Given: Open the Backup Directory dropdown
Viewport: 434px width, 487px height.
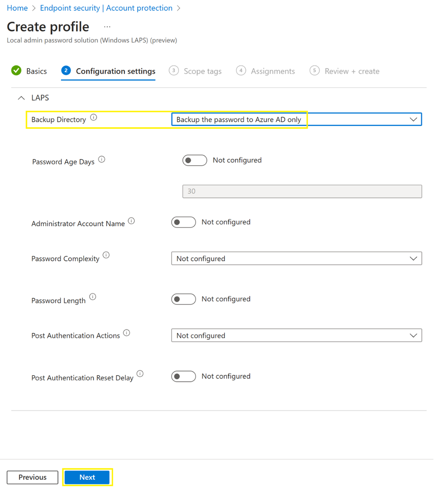Looking at the screenshot, I should click(296, 119).
